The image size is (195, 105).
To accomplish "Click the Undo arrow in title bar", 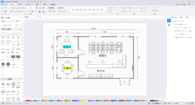I will (21, 2).
